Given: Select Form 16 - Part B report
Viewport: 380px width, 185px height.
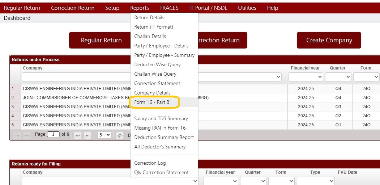Looking at the screenshot, I should (152, 102).
